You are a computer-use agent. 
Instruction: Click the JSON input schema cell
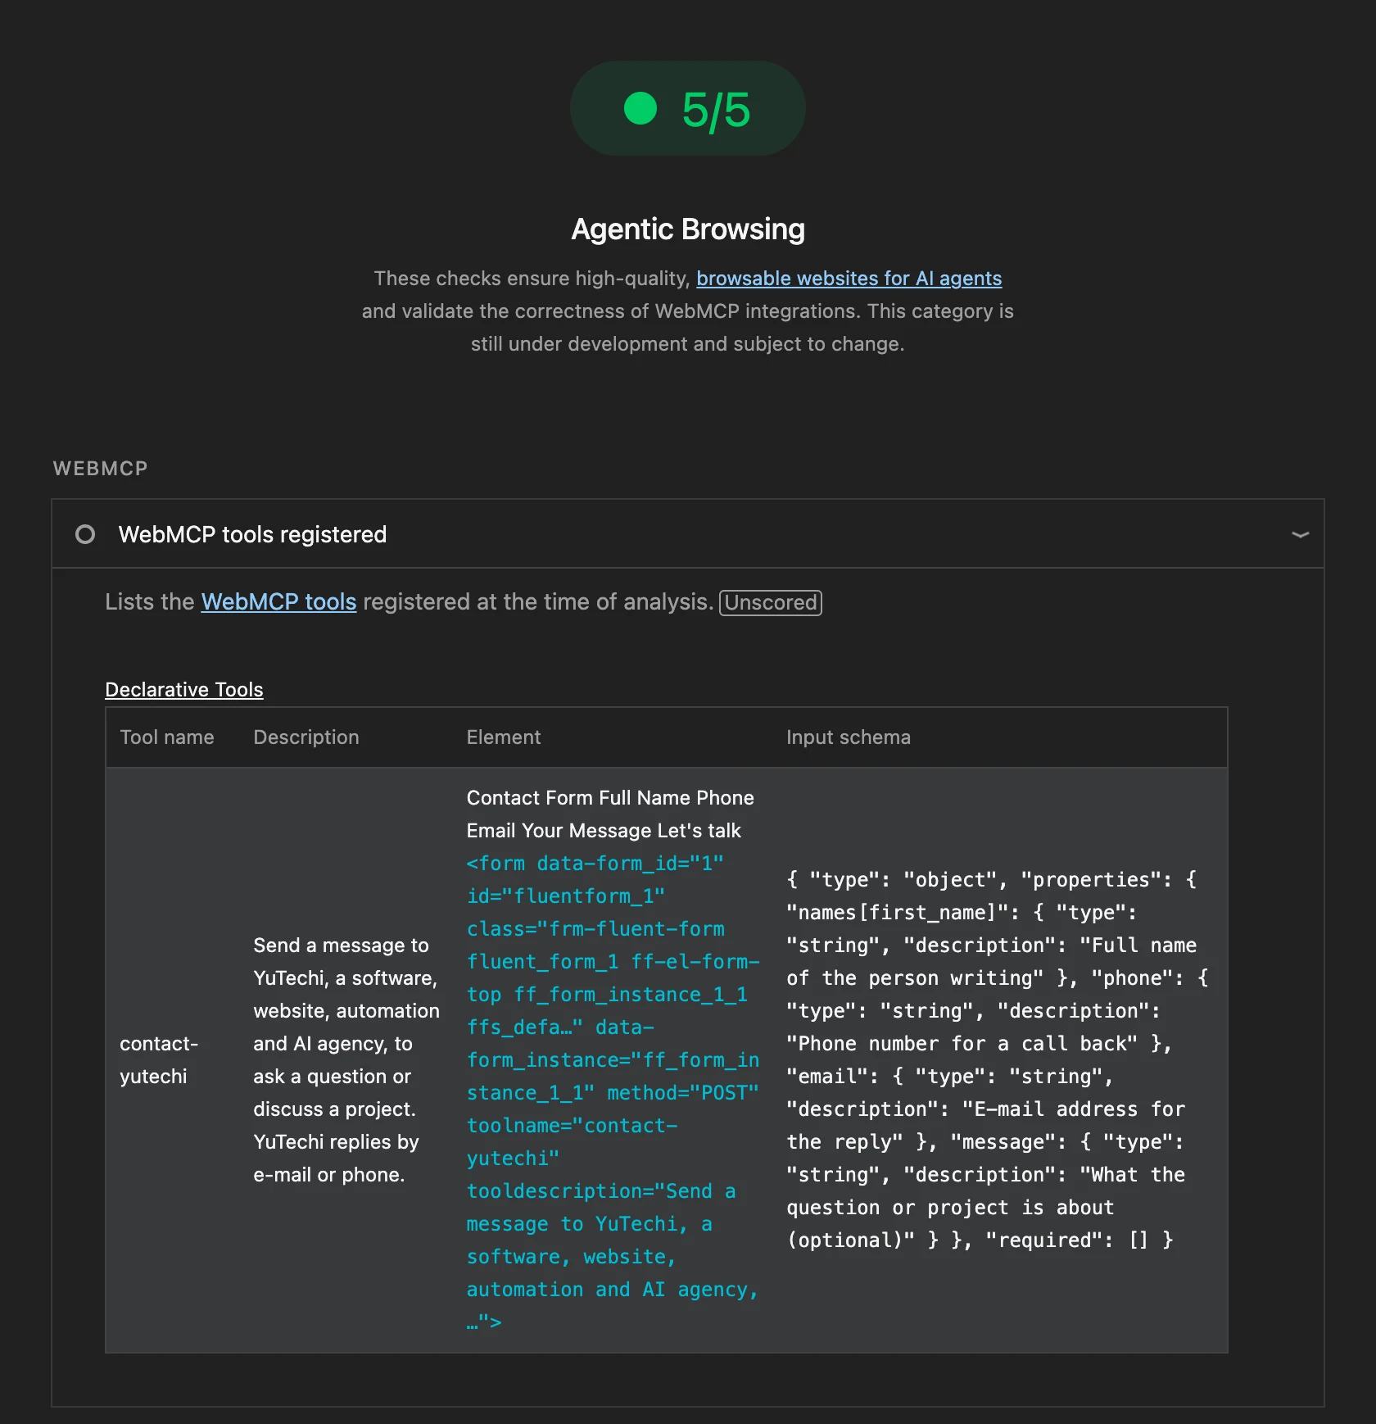click(x=997, y=1059)
